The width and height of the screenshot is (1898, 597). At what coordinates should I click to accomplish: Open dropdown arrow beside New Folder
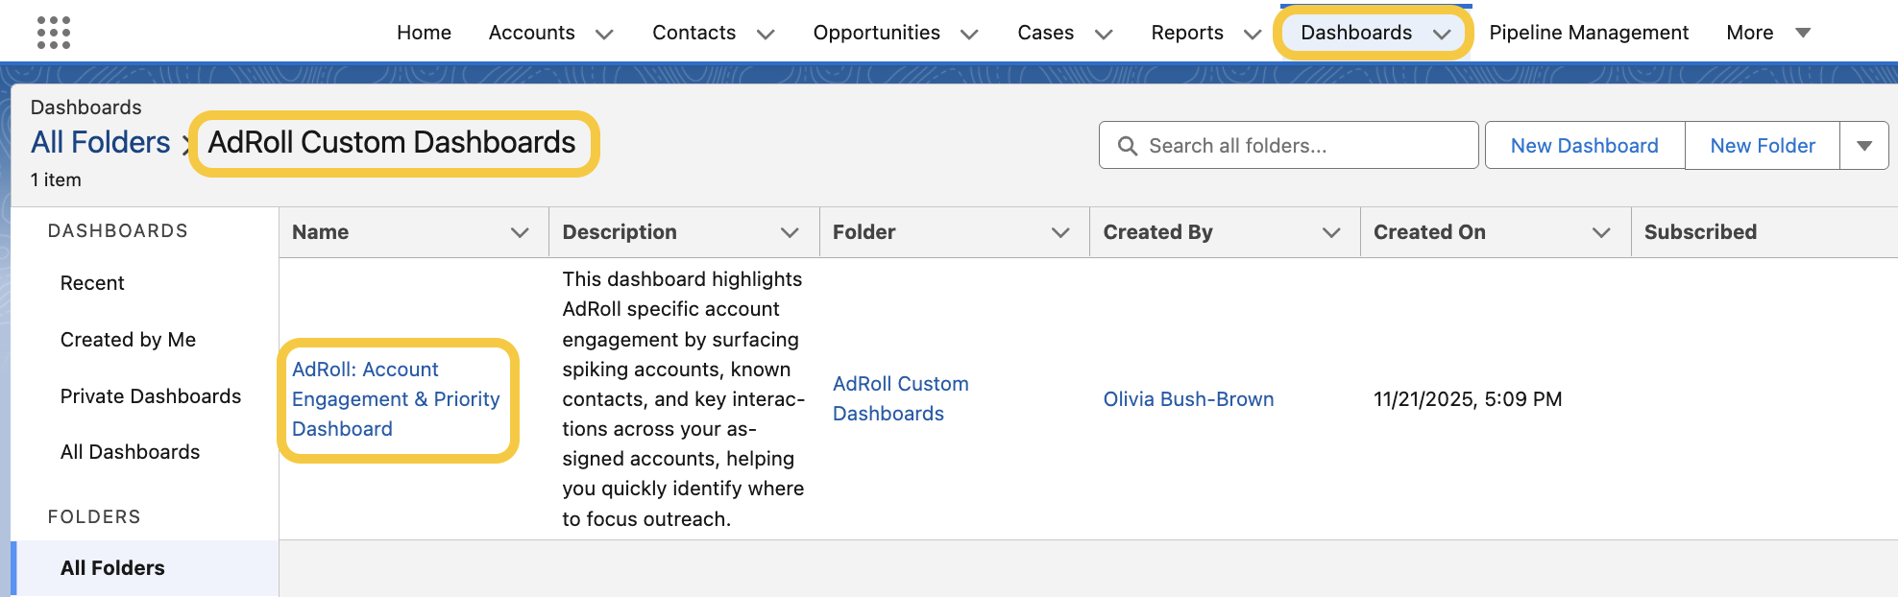pyautogui.click(x=1864, y=146)
